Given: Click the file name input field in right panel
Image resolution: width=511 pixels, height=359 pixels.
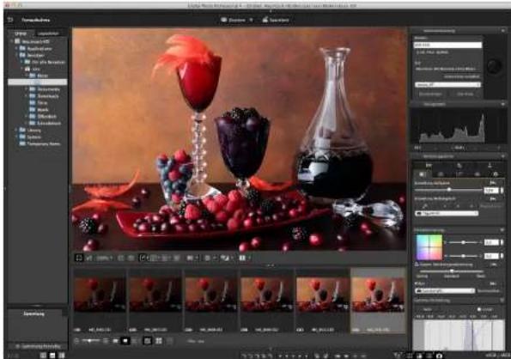Looking at the screenshot, I should click(x=447, y=45).
